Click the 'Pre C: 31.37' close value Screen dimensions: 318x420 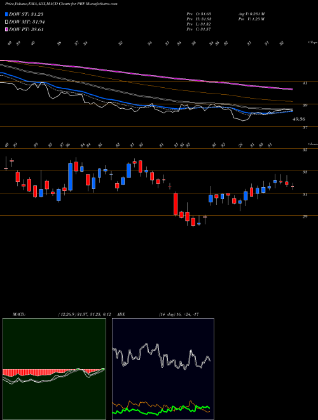(x=199, y=29)
